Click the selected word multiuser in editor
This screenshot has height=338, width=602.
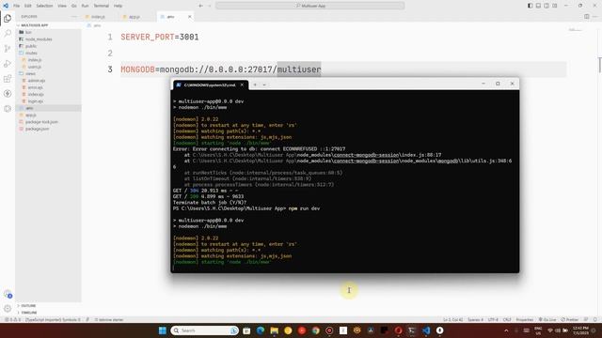pyautogui.click(x=299, y=69)
